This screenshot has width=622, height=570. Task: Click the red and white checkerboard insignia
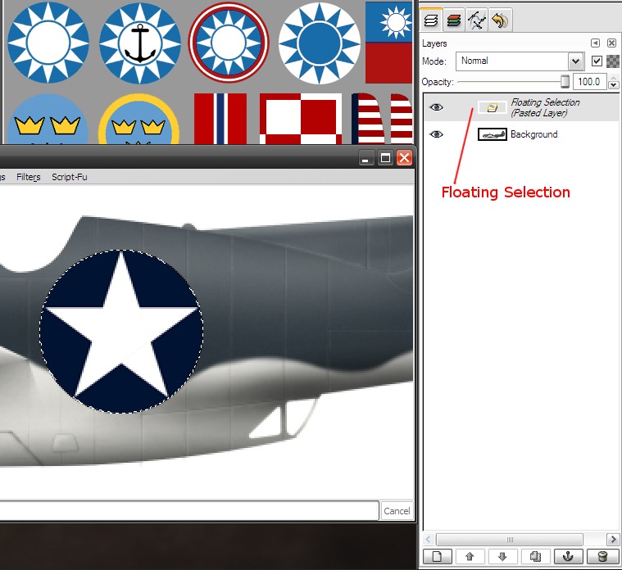click(x=301, y=119)
